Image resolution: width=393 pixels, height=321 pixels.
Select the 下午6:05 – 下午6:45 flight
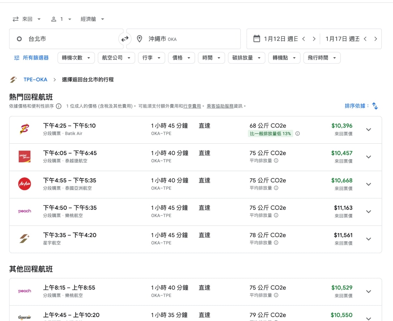(x=70, y=153)
